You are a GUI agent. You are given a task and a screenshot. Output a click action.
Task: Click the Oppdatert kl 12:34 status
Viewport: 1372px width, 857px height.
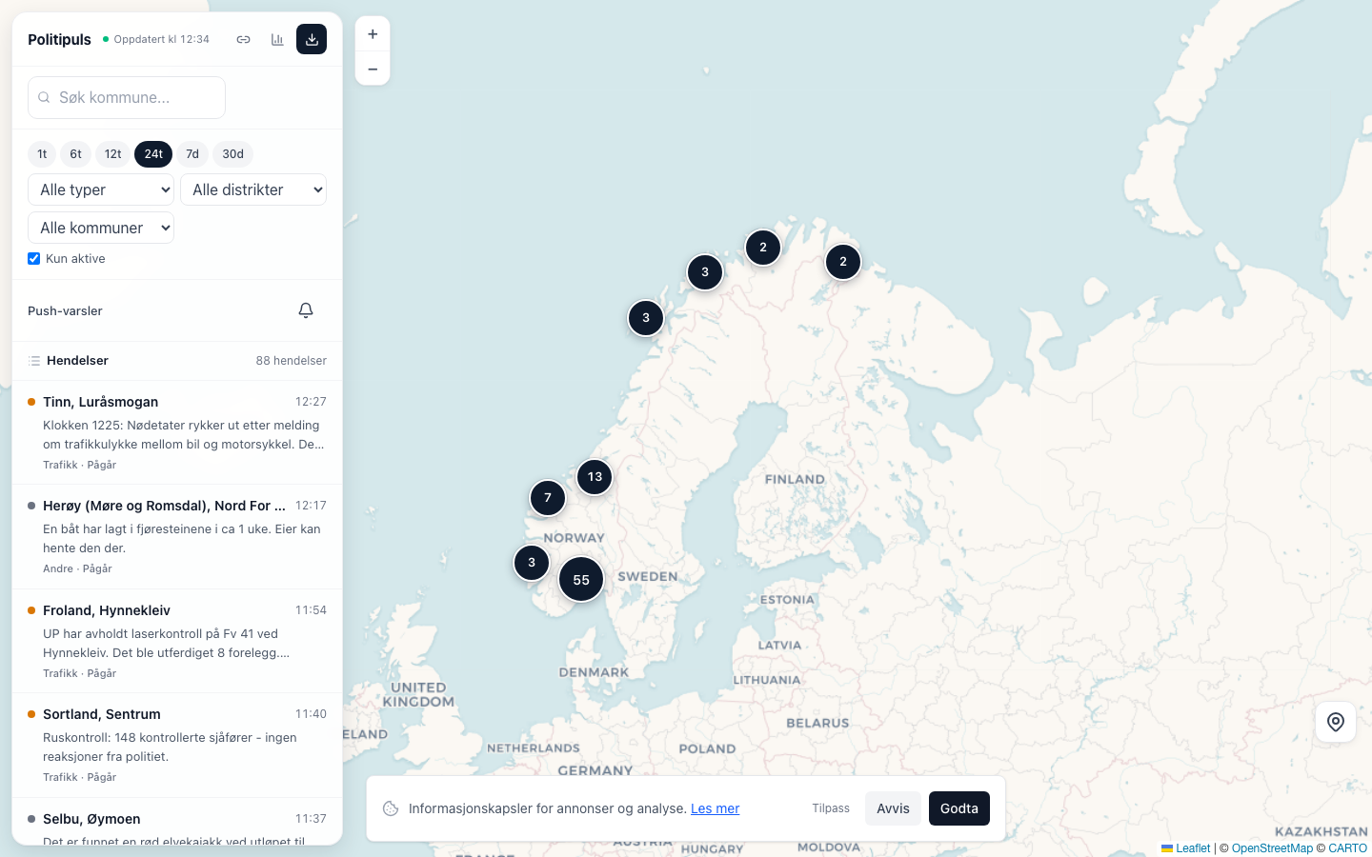point(156,39)
